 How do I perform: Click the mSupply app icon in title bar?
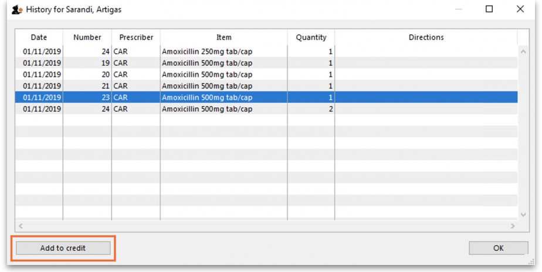pyautogui.click(x=17, y=9)
